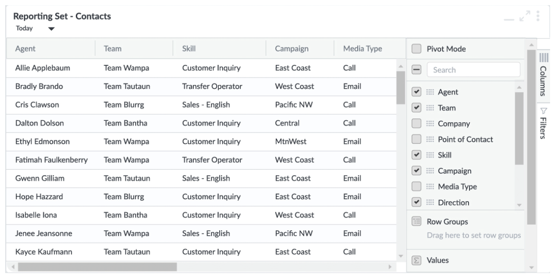The height and width of the screenshot is (274, 551).
Task: Check the Company column checkbox
Action: click(416, 124)
